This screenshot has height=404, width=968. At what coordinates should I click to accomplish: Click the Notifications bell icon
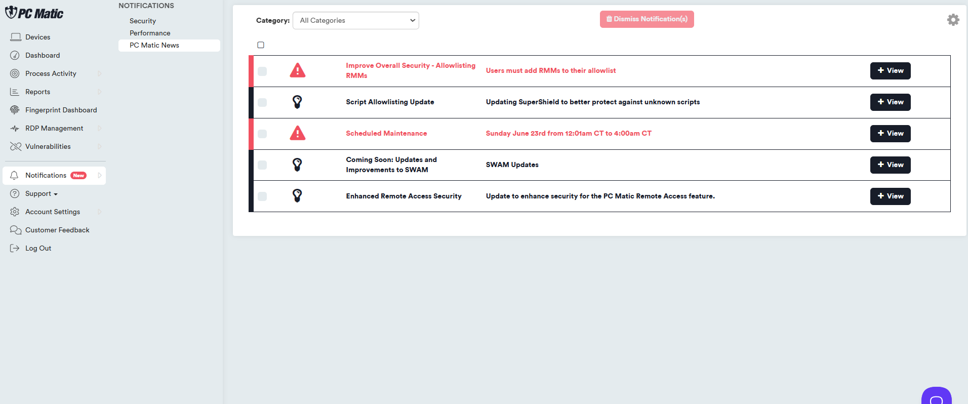pos(15,175)
